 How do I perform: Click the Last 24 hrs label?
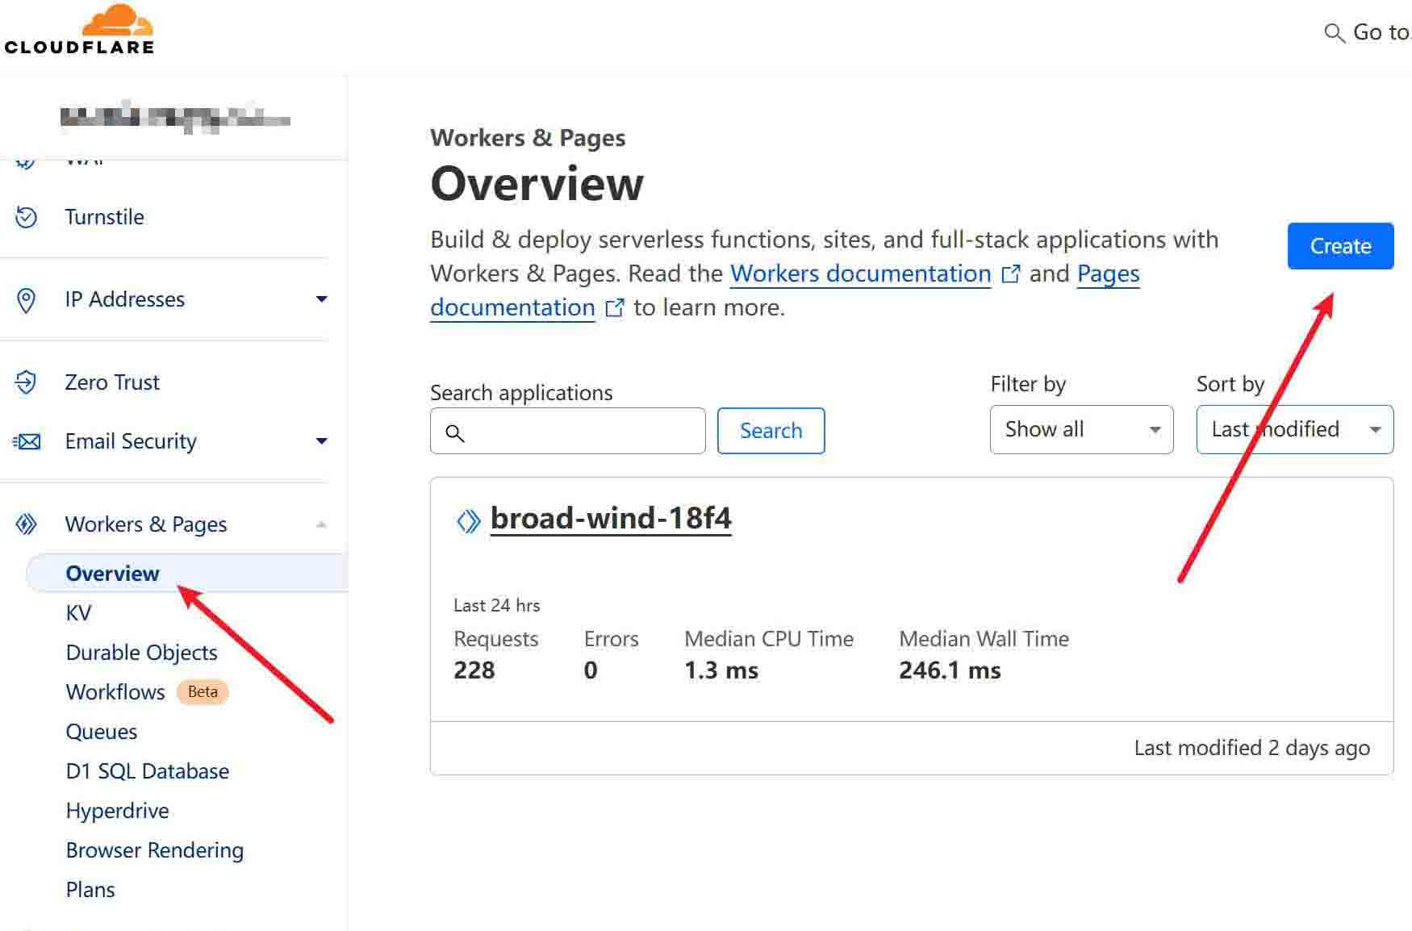coord(496,606)
